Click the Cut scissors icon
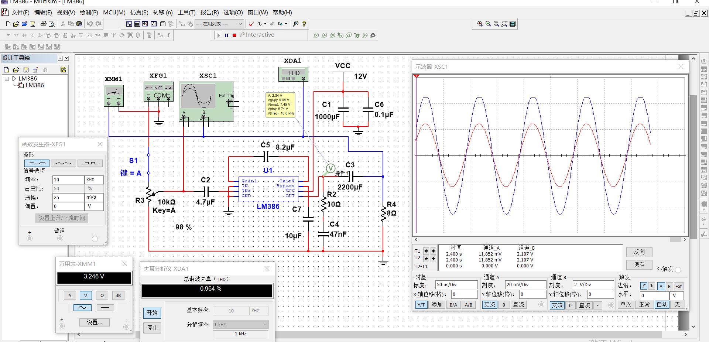 (x=63, y=24)
